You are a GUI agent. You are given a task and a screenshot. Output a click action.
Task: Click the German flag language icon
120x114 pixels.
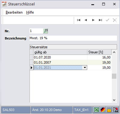tap(103, 110)
